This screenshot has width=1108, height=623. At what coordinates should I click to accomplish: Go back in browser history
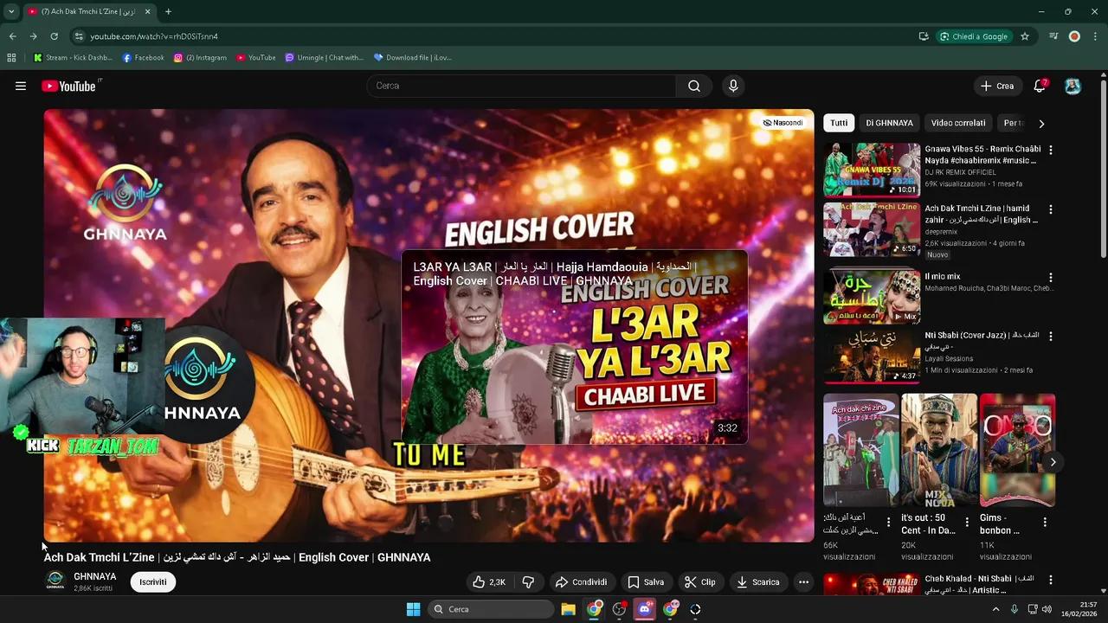[12, 36]
